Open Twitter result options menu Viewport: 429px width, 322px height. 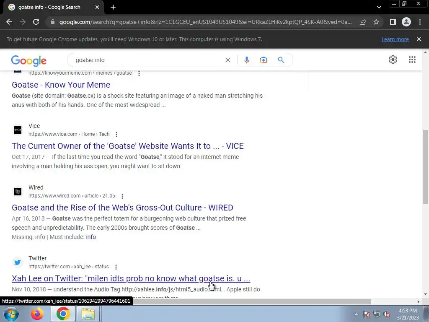pos(116,267)
